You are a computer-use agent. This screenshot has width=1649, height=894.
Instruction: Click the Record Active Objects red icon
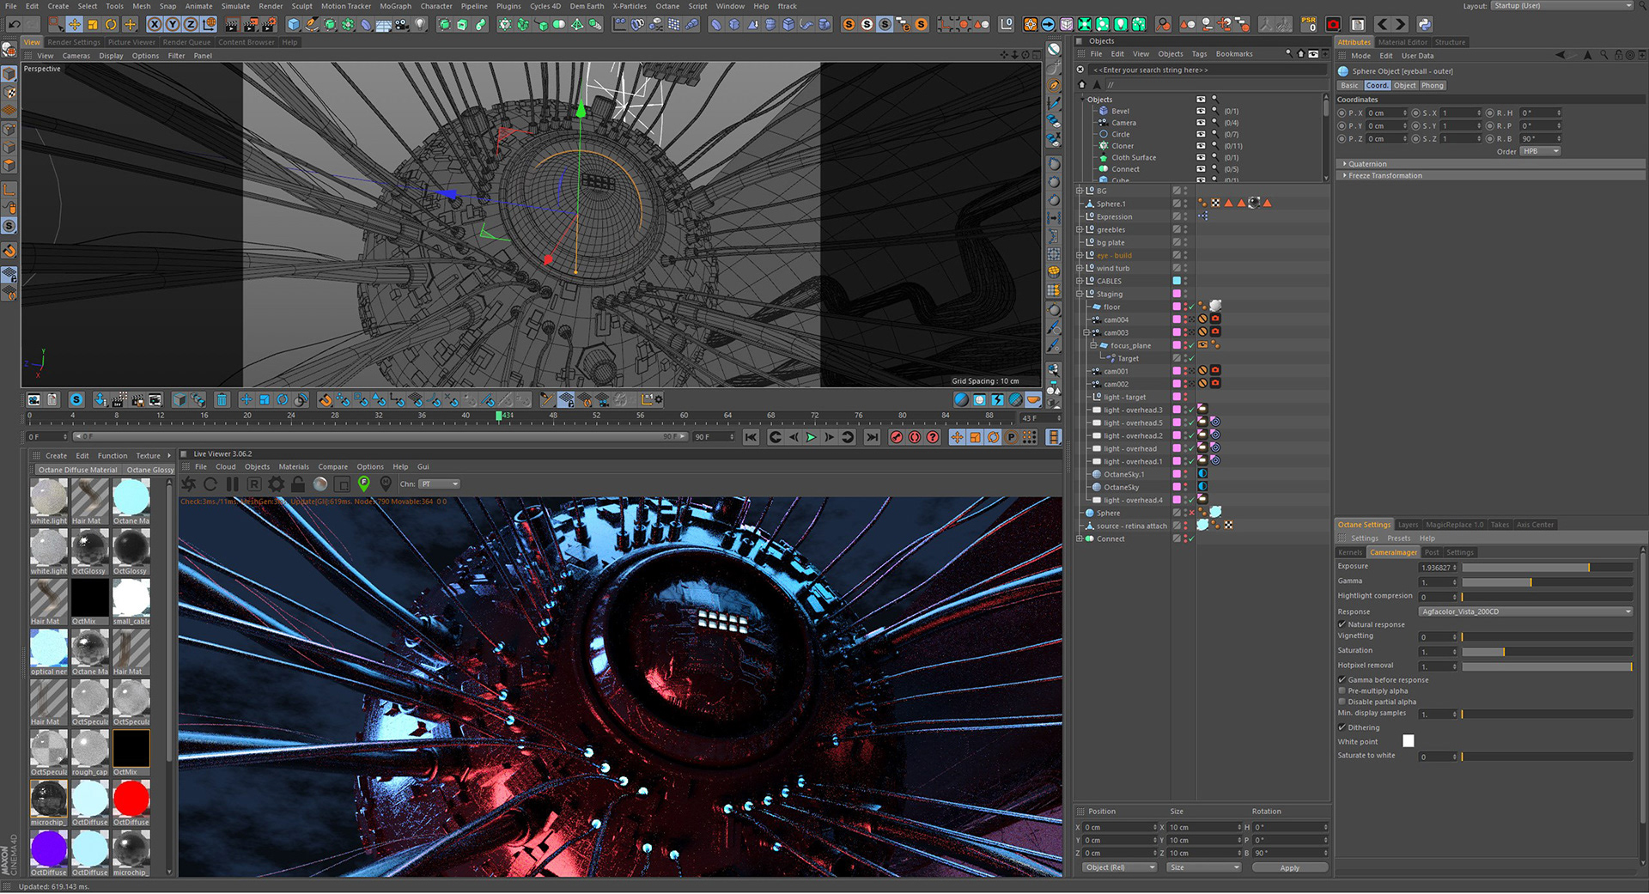pos(897,437)
